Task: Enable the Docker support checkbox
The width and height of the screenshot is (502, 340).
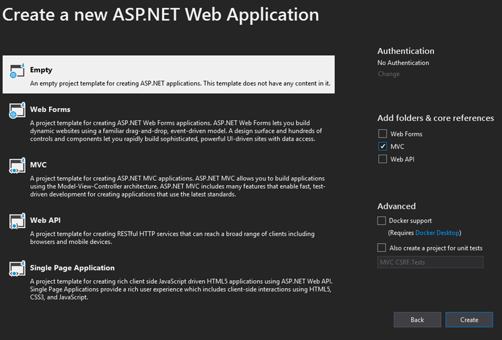Action: click(x=382, y=221)
